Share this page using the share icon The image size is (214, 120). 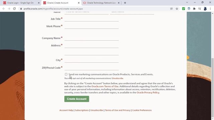point(172,9)
